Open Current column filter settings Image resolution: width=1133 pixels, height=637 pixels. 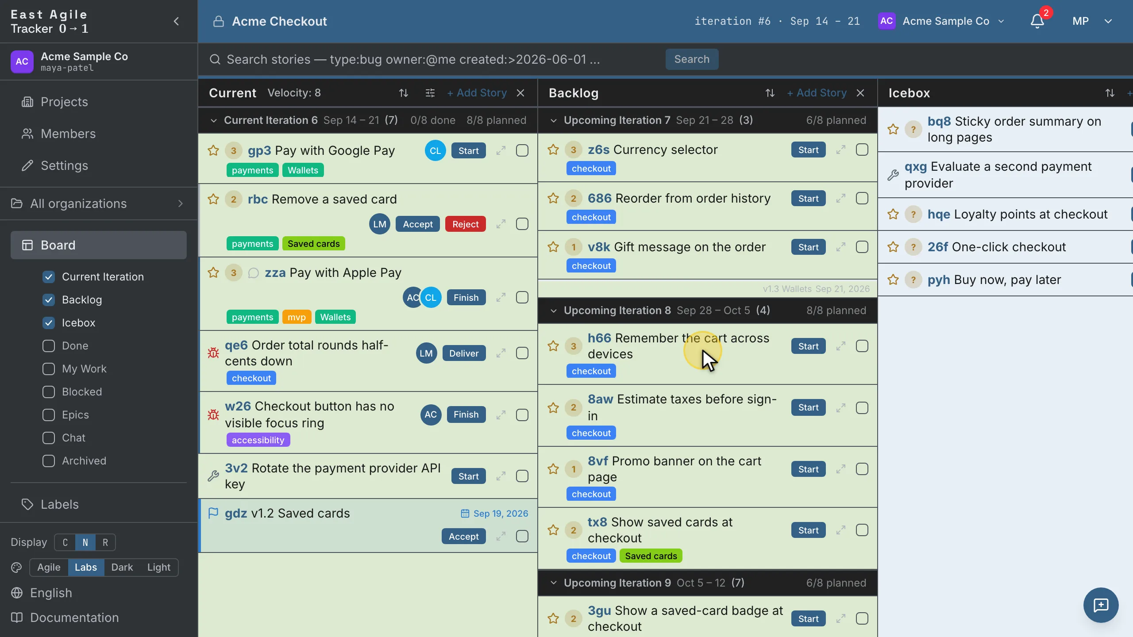pyautogui.click(x=430, y=93)
